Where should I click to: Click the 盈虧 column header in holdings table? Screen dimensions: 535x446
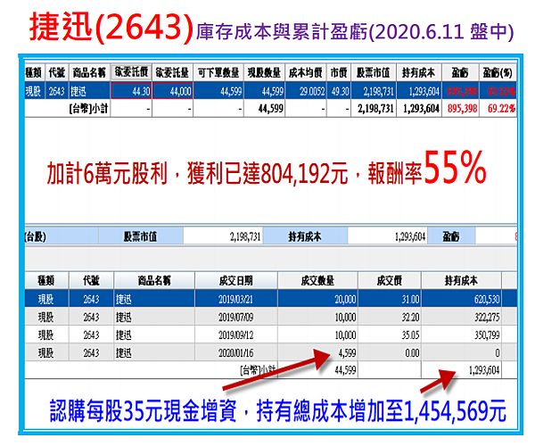460,72
